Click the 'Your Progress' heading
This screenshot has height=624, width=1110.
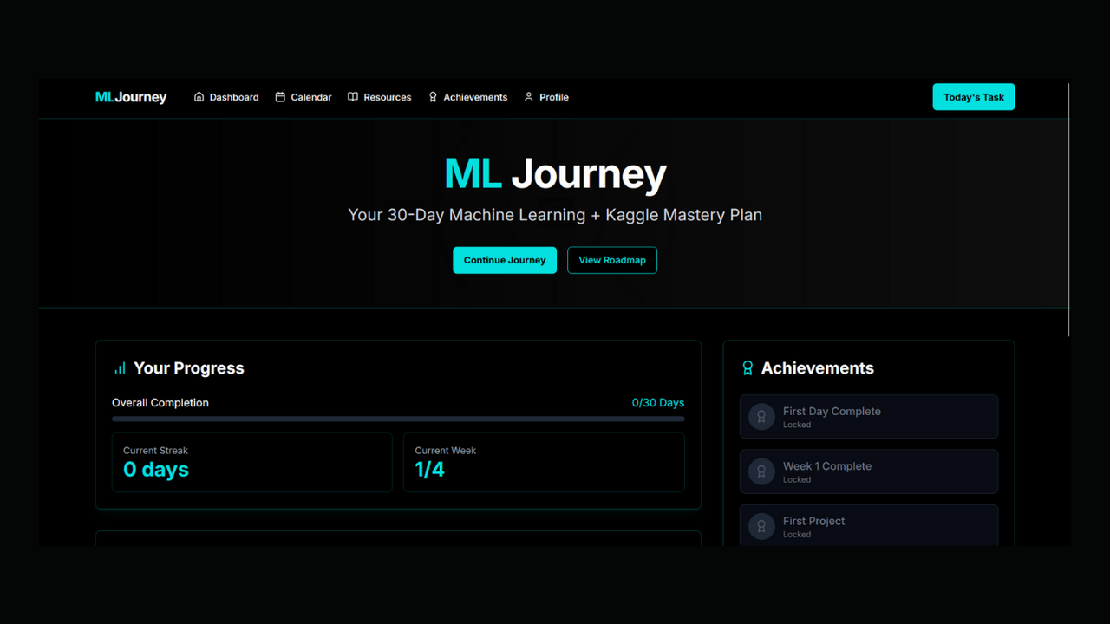pos(189,368)
